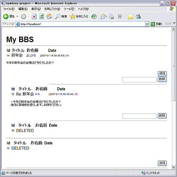Click the Edit document toolbar icon
Image resolution: width=177 pixels, height=177 pixels.
tap(120, 16)
